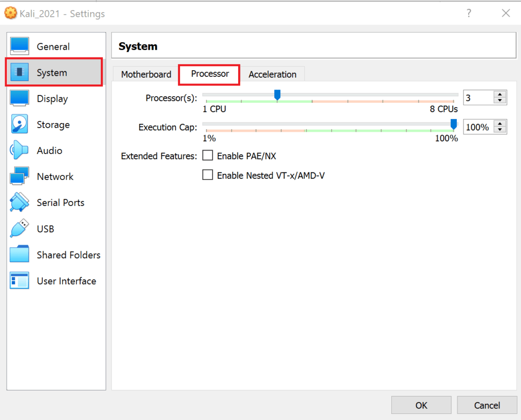
Task: Click the Serial Ports connector icon
Action: [x=19, y=202]
